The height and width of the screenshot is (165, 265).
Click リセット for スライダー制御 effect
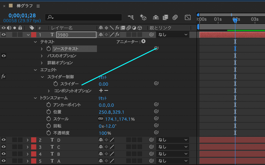102,77
